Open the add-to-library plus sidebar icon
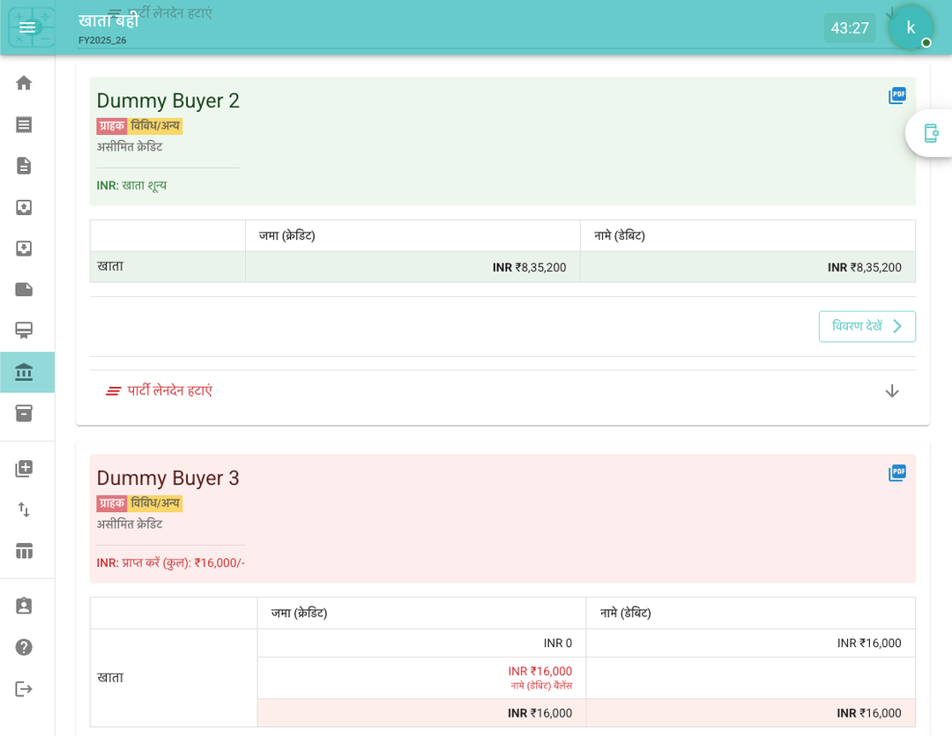Viewport: 952px width, 736px height. pos(24,469)
